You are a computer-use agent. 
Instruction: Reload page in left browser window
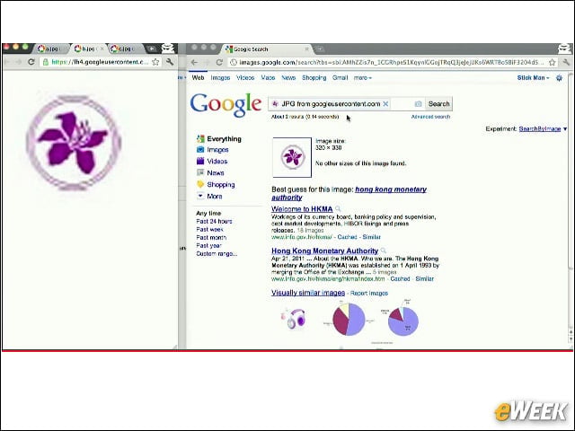pyautogui.click(x=31, y=62)
